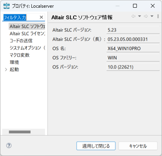Click the OS ファミリー: label

pyautogui.click(x=64, y=58)
